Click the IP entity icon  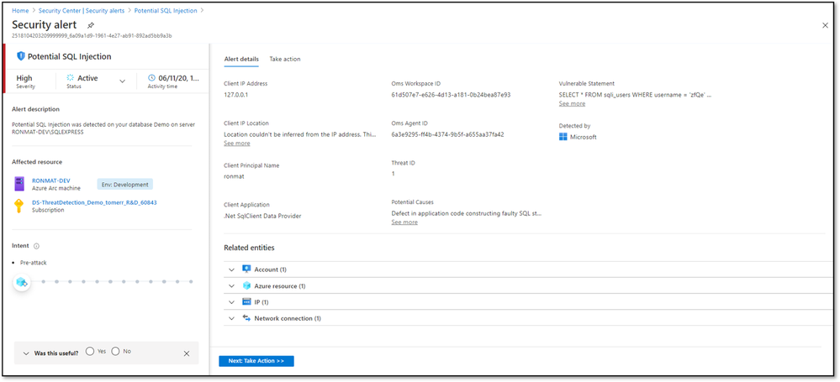point(246,301)
